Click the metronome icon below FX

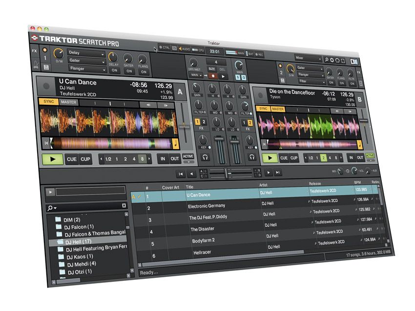click(36, 64)
